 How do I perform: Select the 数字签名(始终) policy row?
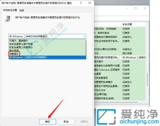point(120,98)
